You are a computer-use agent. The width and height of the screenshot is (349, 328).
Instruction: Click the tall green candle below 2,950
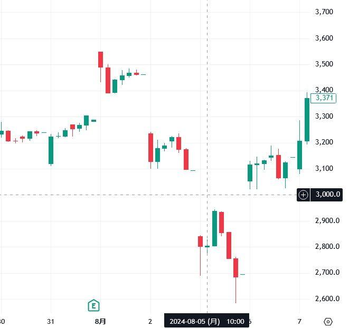214,228
